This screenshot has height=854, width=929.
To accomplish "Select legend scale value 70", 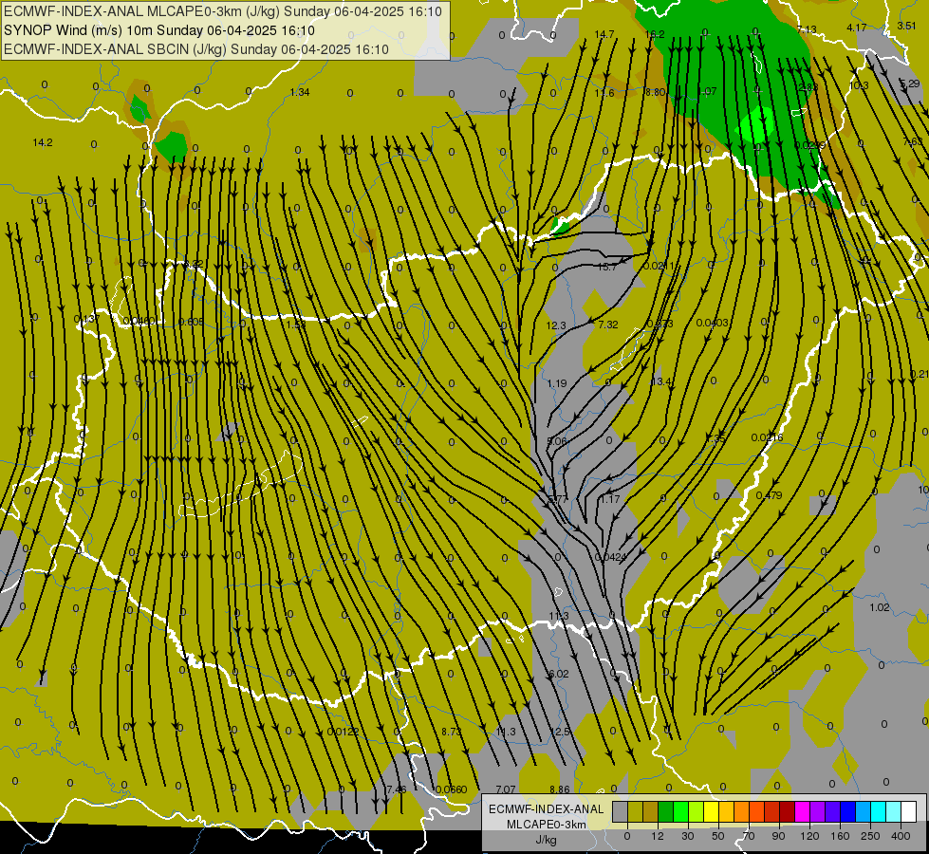I will point(749,836).
